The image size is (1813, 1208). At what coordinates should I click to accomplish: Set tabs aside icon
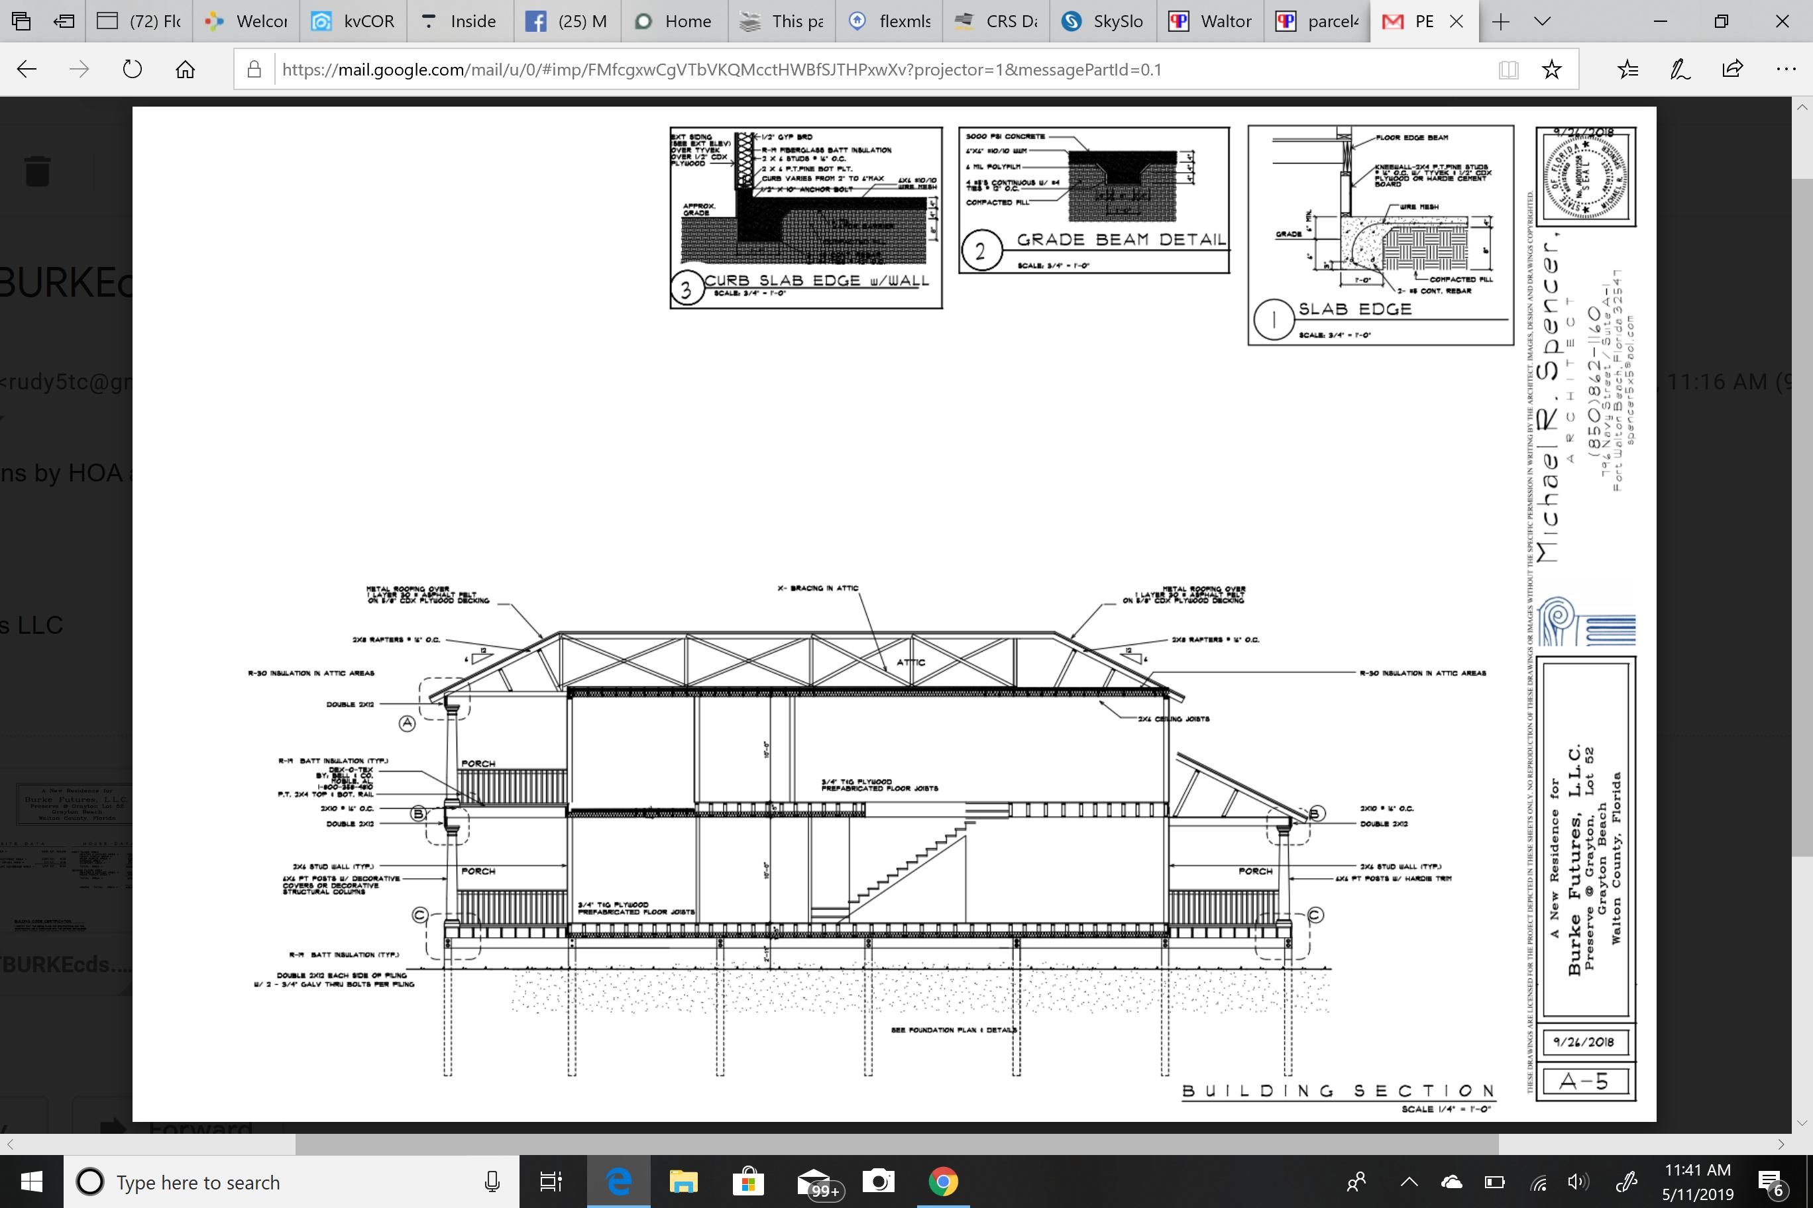coord(64,22)
